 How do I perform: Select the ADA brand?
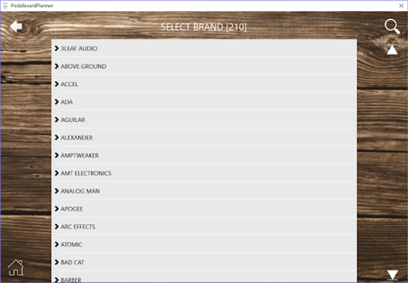[67, 102]
